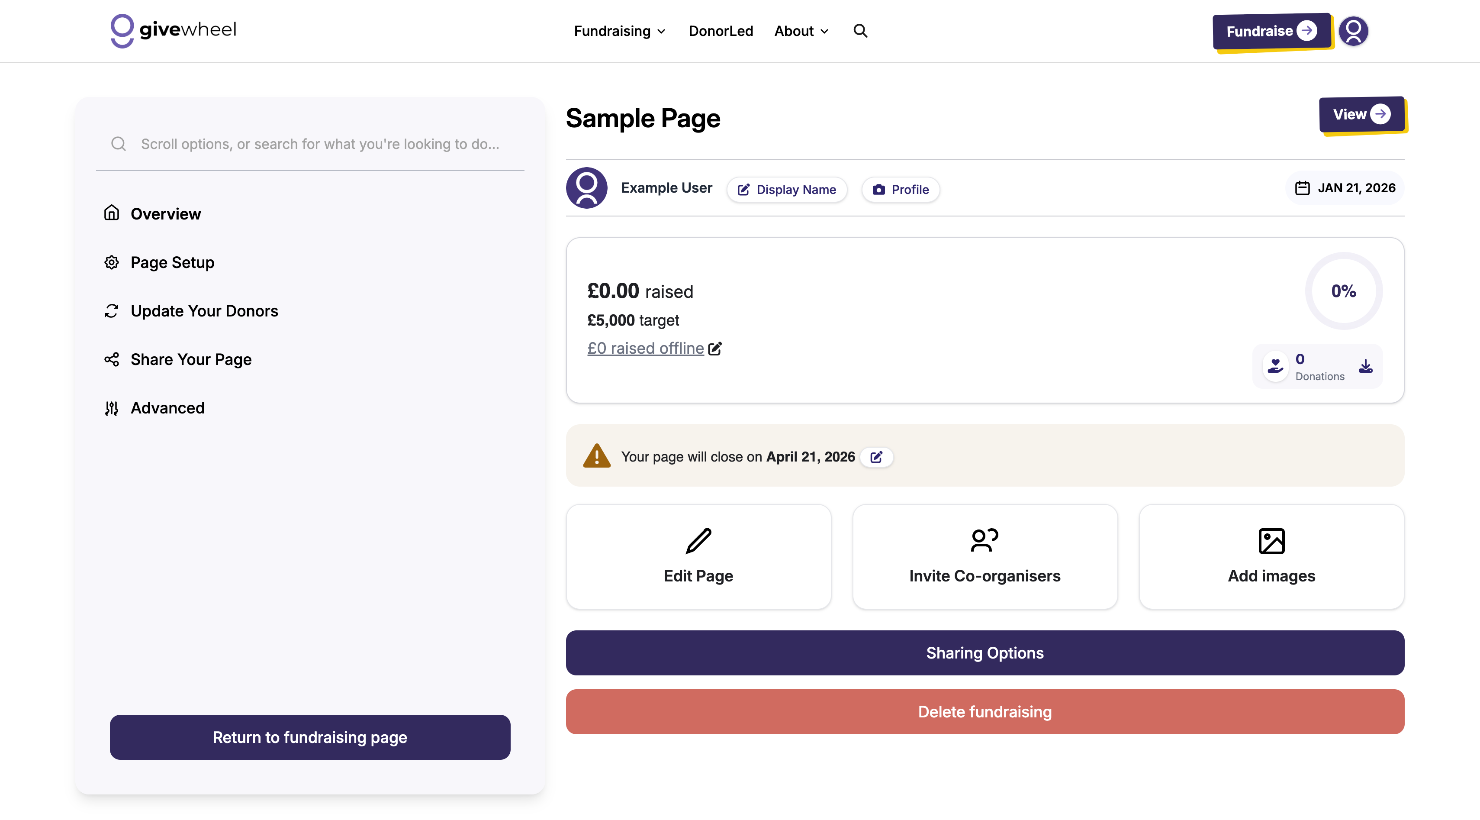The height and width of the screenshot is (820, 1480).
Task: Click the 0% progress circle
Action: (x=1343, y=291)
